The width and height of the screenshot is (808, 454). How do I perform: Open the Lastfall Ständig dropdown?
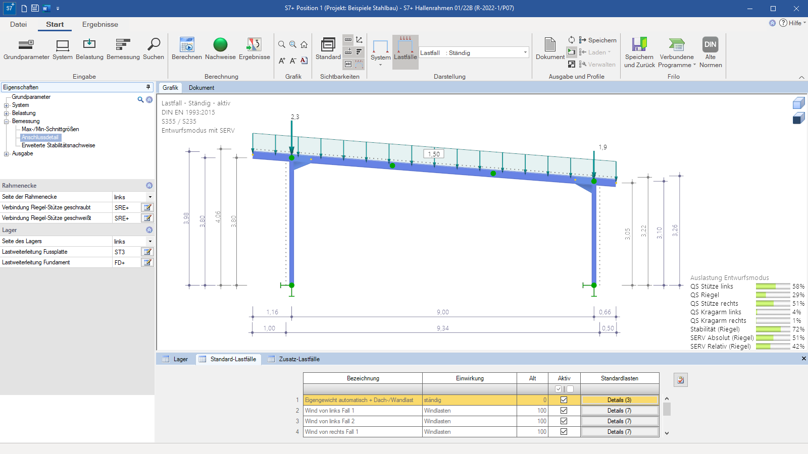click(x=525, y=52)
